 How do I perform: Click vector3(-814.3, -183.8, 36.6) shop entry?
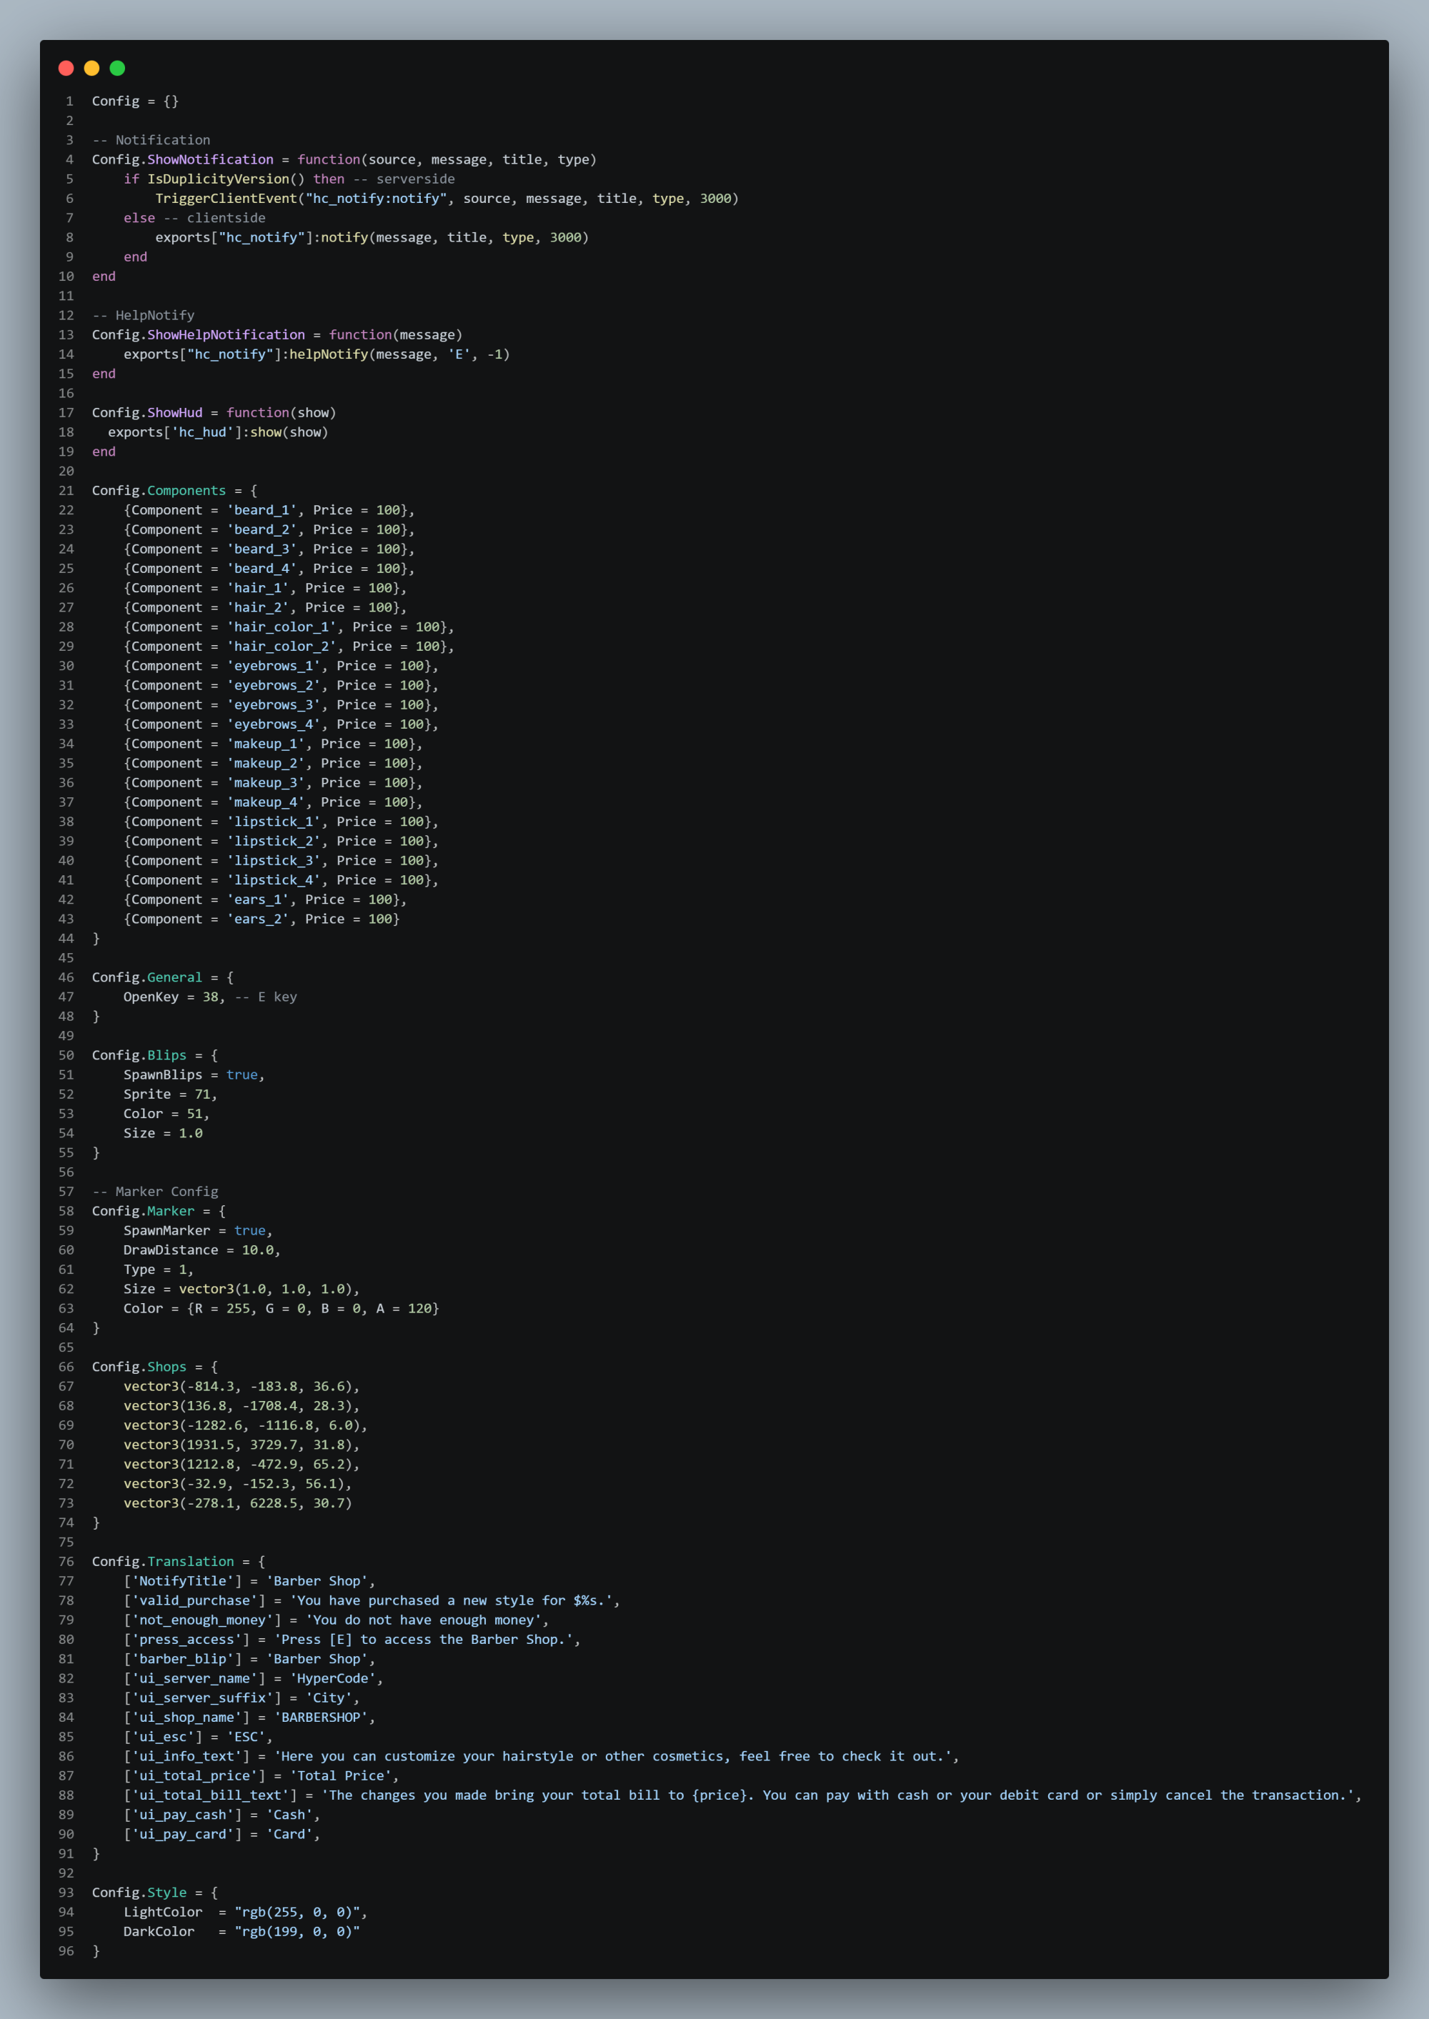241,1385
